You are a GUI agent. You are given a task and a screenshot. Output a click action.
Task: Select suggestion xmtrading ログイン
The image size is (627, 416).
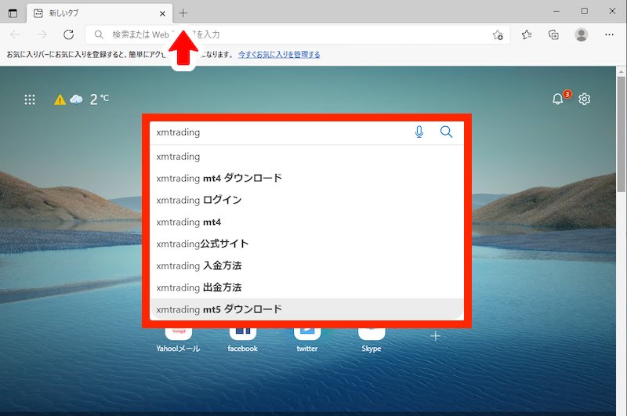pyautogui.click(x=306, y=201)
